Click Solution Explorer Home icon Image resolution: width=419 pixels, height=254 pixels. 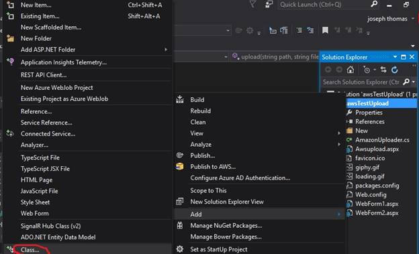coord(351,70)
